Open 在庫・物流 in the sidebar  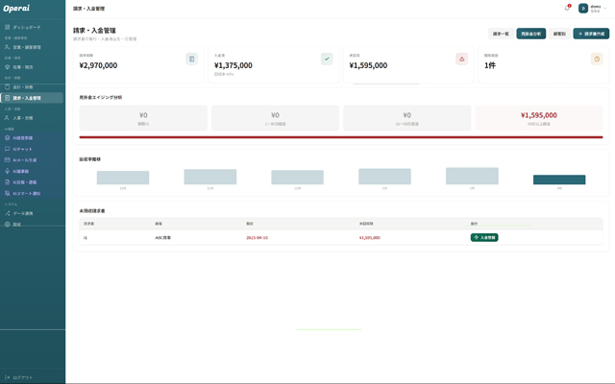pyautogui.click(x=23, y=67)
